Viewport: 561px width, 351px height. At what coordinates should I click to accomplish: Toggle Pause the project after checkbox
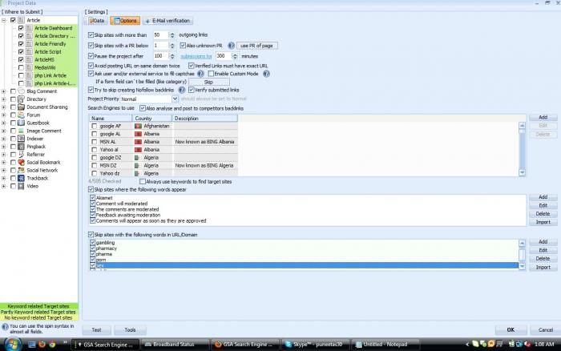click(x=91, y=56)
